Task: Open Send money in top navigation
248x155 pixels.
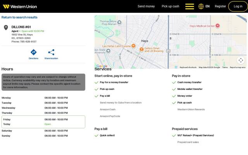Action: 146,6
